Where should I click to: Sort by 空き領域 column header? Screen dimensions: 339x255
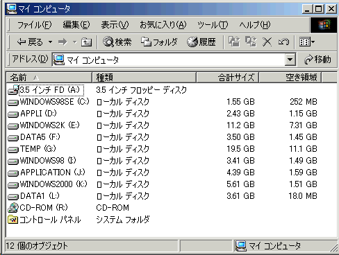(x=290, y=78)
